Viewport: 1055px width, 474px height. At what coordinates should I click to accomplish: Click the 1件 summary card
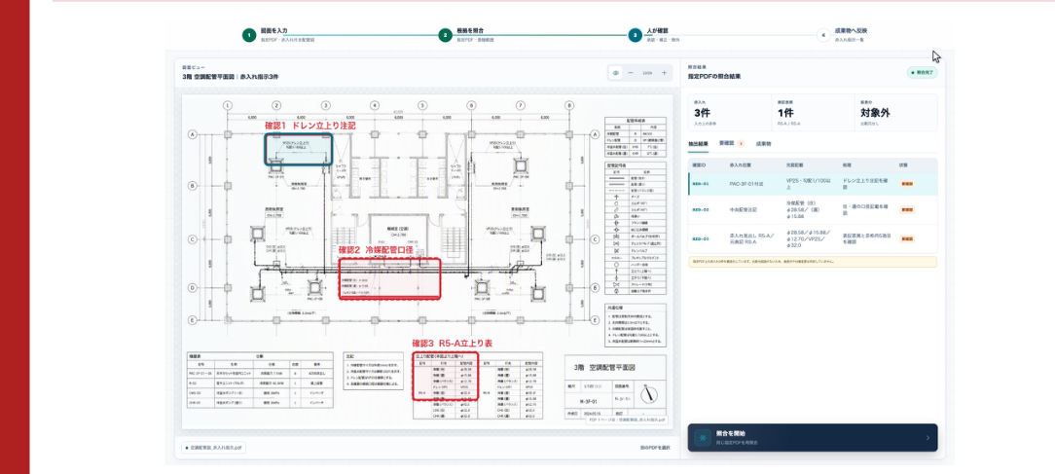(812, 113)
